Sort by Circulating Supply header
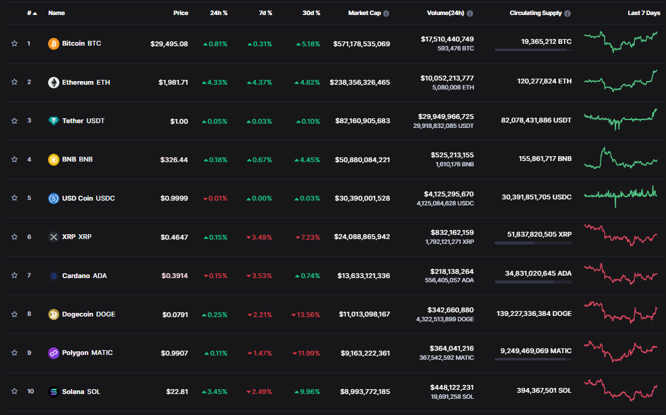The width and height of the screenshot is (666, 415). [x=536, y=13]
